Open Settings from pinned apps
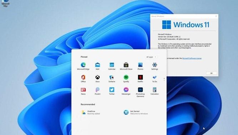This screenshot has width=238, height=135. coord(155,66)
